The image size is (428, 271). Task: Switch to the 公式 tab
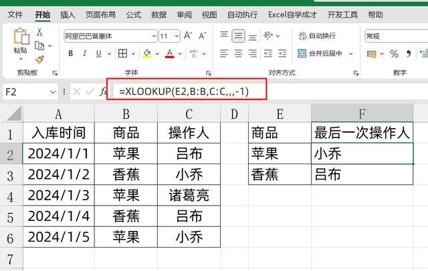(x=134, y=15)
